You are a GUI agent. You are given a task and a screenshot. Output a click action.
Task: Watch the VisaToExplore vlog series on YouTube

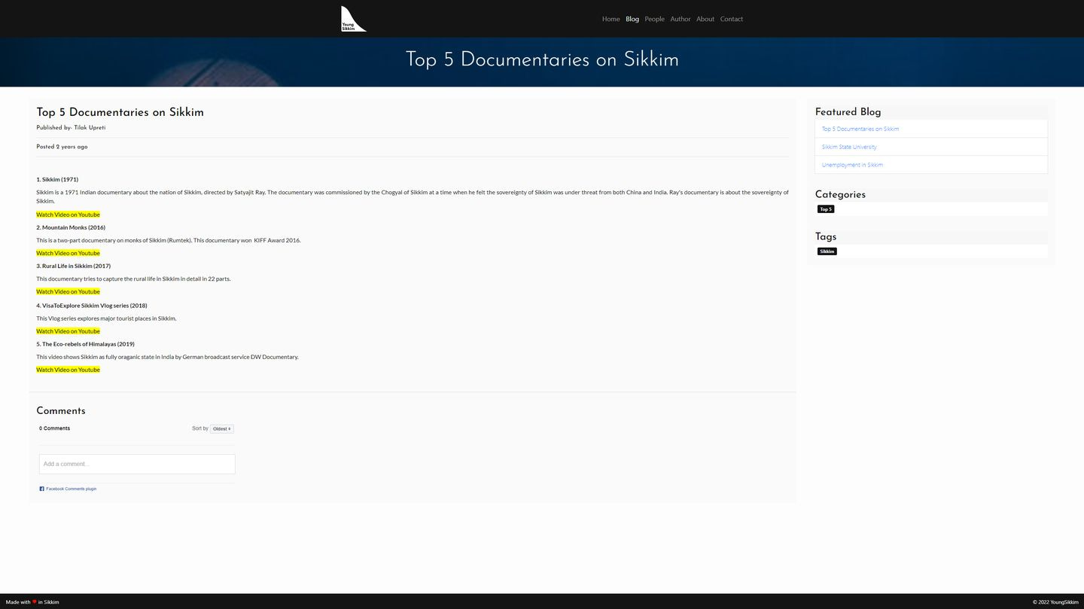68,331
